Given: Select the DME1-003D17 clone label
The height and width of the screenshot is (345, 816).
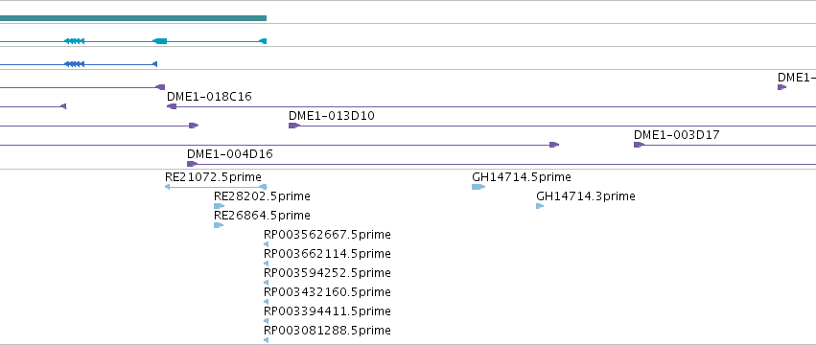Looking at the screenshot, I should [677, 135].
